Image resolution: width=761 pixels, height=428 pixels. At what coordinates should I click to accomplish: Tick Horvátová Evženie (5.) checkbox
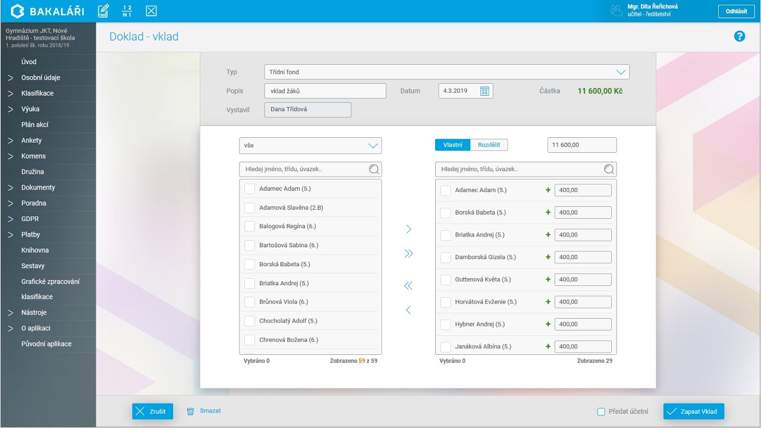click(x=445, y=302)
